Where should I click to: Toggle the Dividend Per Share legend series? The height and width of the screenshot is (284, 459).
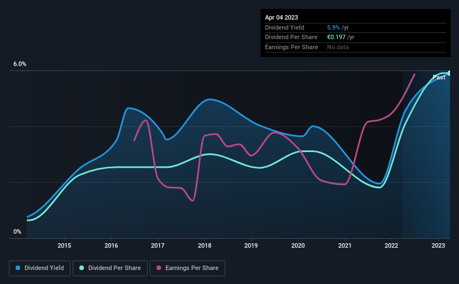coord(110,268)
